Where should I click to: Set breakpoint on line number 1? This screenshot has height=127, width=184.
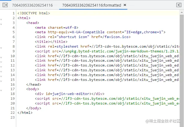coord(14,13)
